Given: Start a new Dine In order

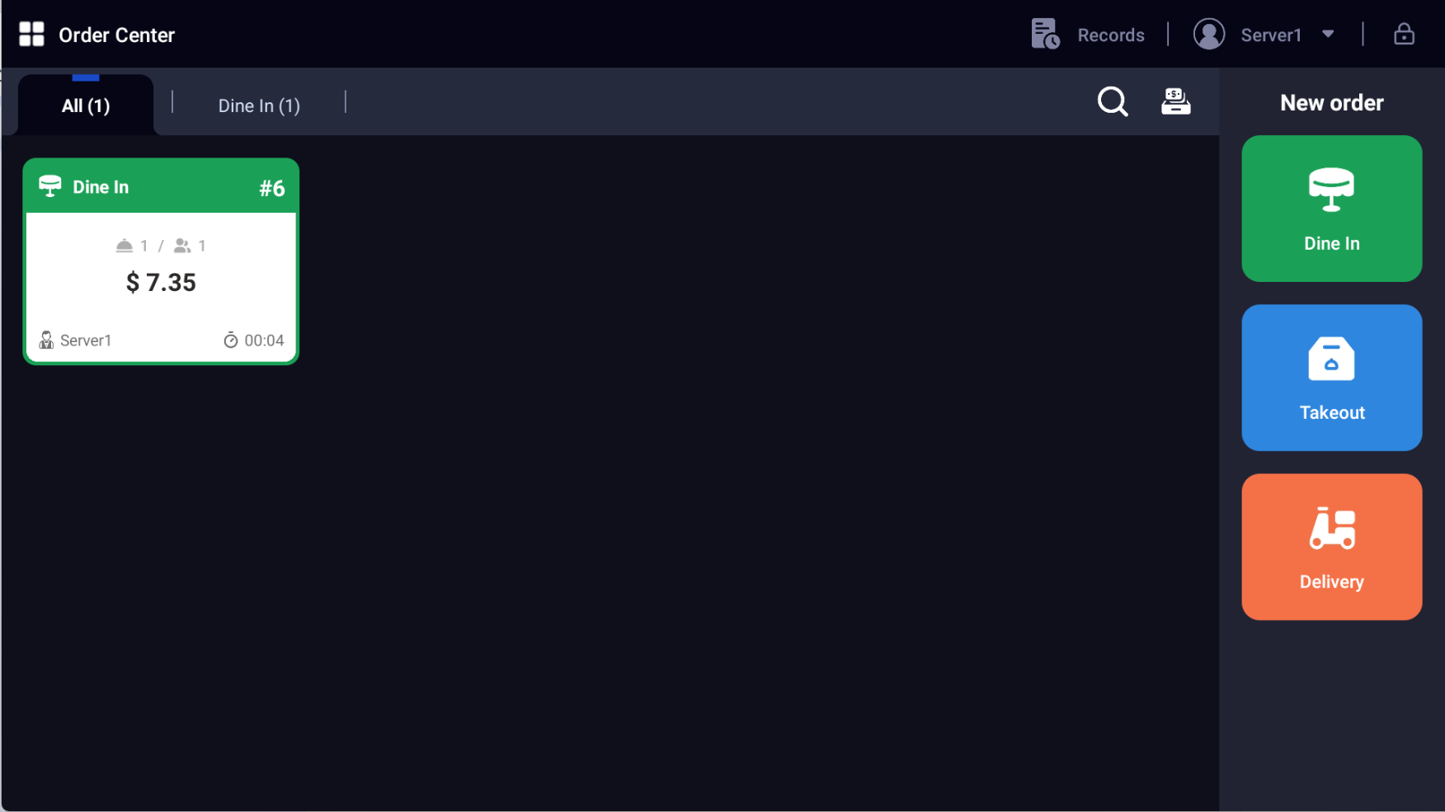Looking at the screenshot, I should [x=1331, y=209].
